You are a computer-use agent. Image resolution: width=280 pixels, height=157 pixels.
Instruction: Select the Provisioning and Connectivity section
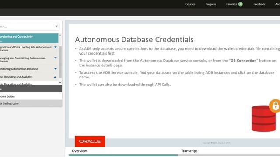click(29, 38)
